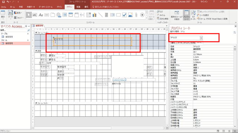
Task: Click the 日付と時刻 button
Action: click(163, 19)
